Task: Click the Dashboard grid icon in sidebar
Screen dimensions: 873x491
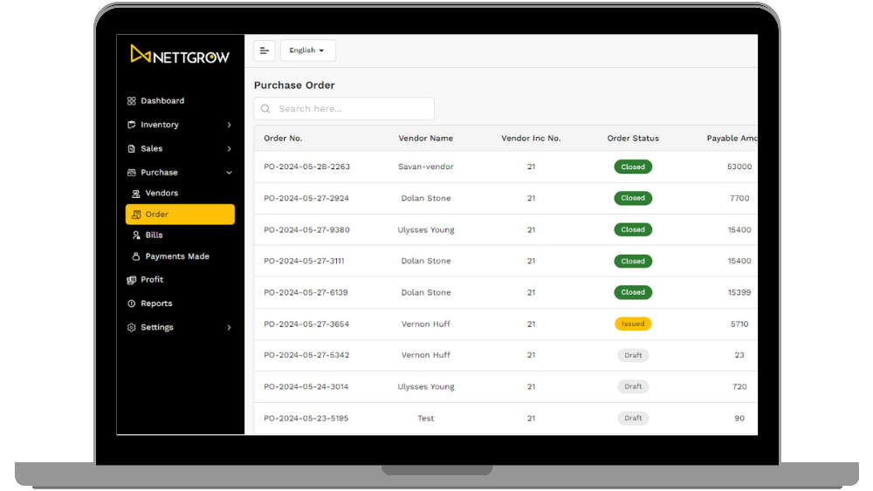Action: (x=132, y=101)
